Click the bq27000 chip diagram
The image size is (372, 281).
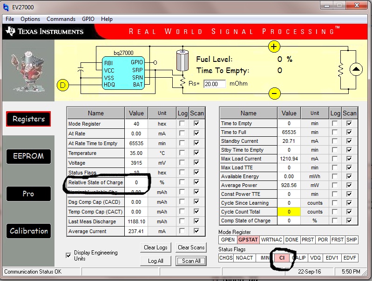[x=123, y=73]
